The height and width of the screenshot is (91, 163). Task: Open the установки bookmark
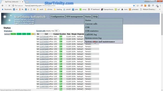tap(134, 9)
